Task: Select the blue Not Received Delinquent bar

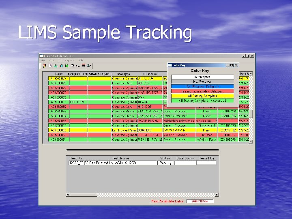Action: [x=202, y=86]
